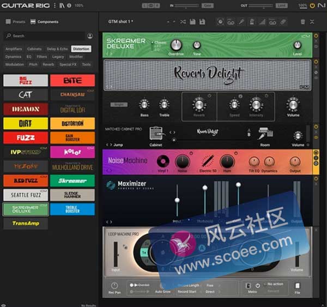Screen dimensions: 327x307
Task: Switch to the Presets view
Action: pos(15,21)
